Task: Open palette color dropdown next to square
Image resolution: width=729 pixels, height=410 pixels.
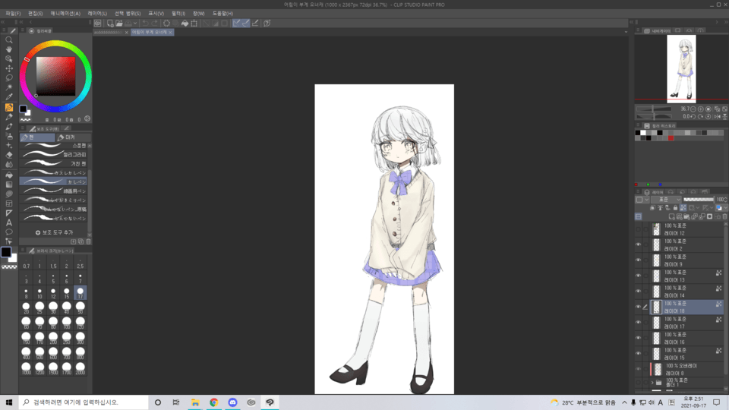Action: [646, 200]
